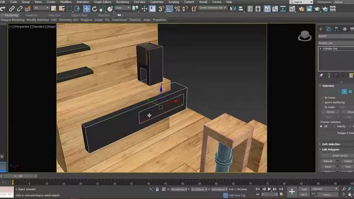Collapse the Selection rollout
The height and width of the screenshot is (199, 354).
[x=328, y=86]
